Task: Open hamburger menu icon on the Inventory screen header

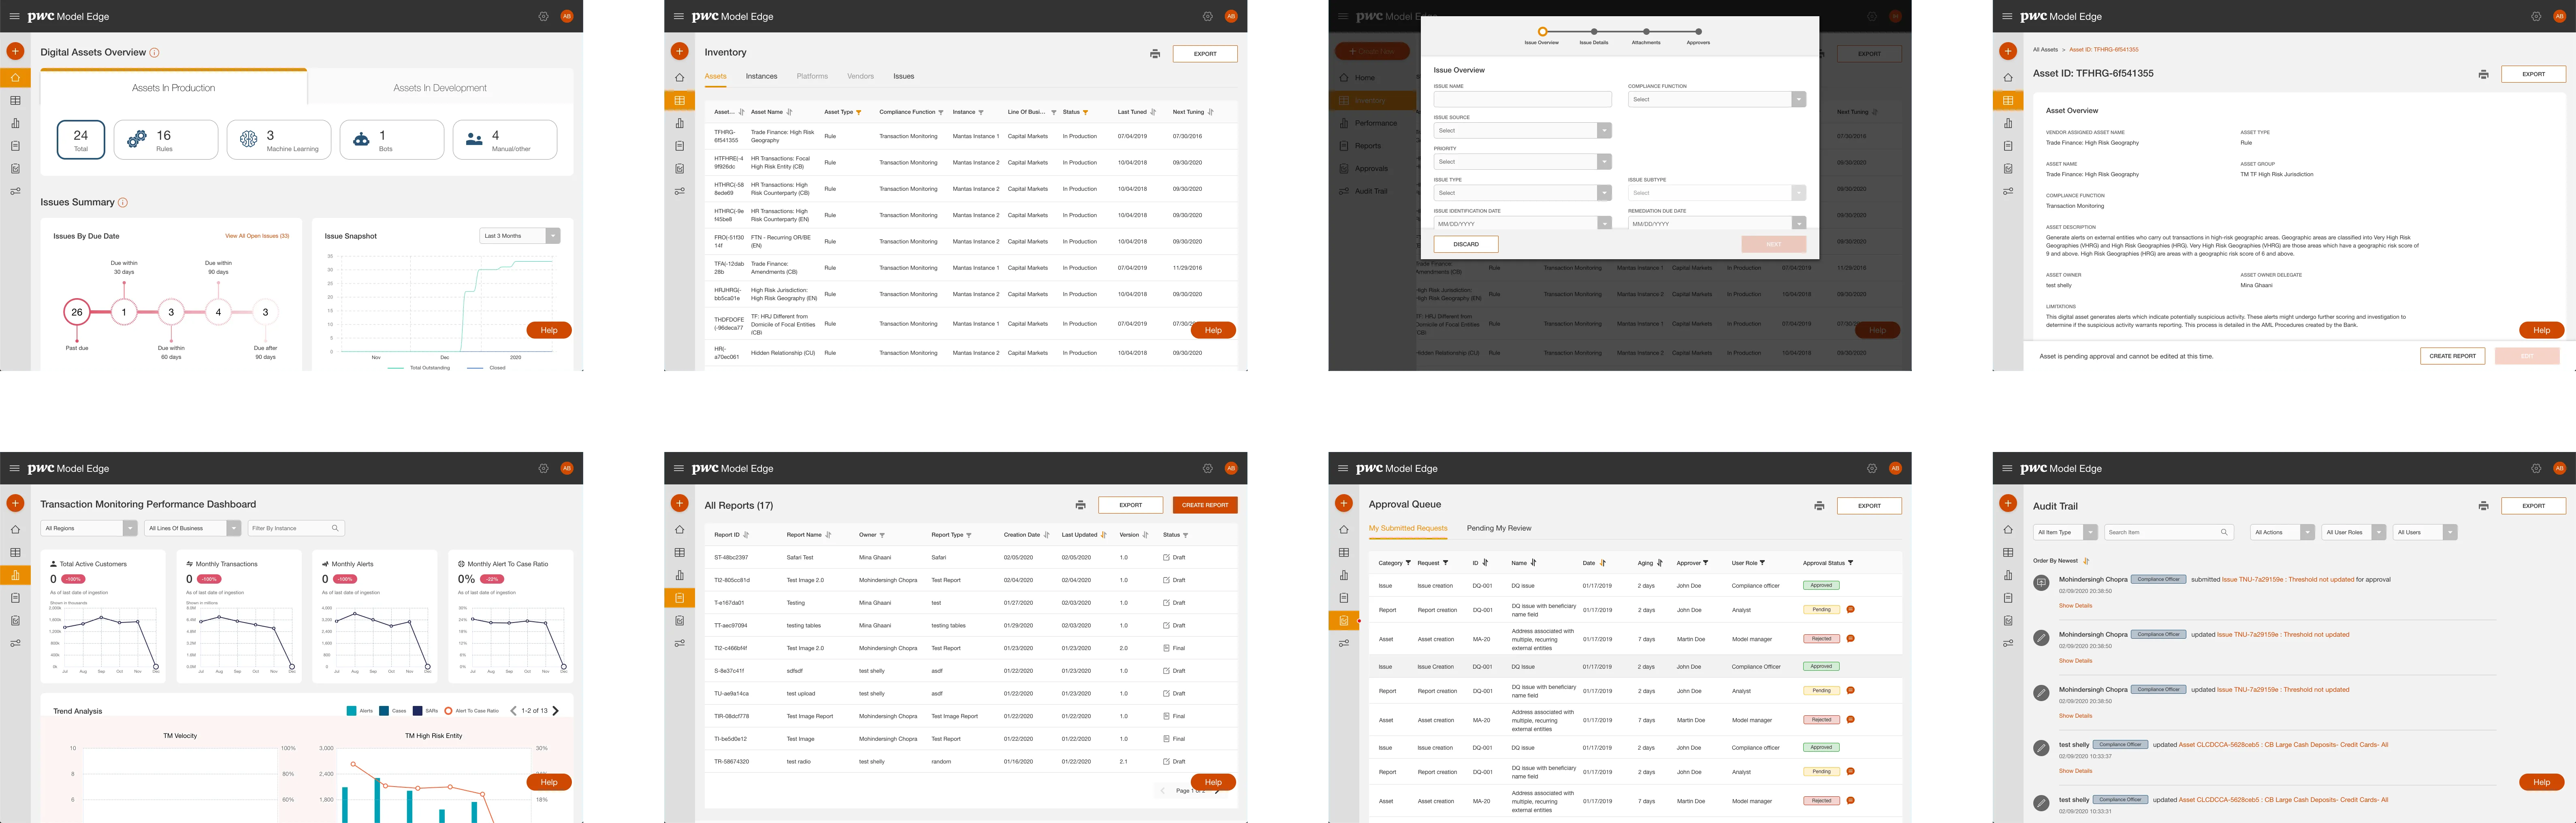Action: [x=678, y=16]
